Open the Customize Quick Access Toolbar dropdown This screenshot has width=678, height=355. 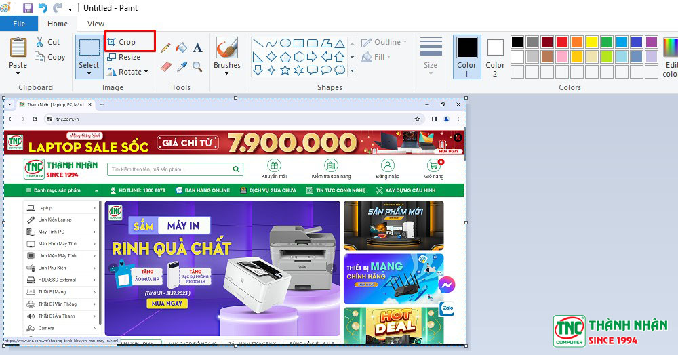(x=70, y=8)
